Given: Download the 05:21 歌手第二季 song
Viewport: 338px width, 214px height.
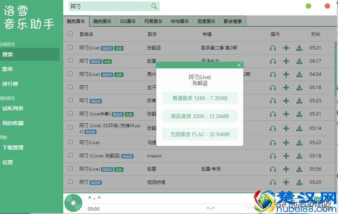Looking at the screenshot, I should pyautogui.click(x=299, y=48).
